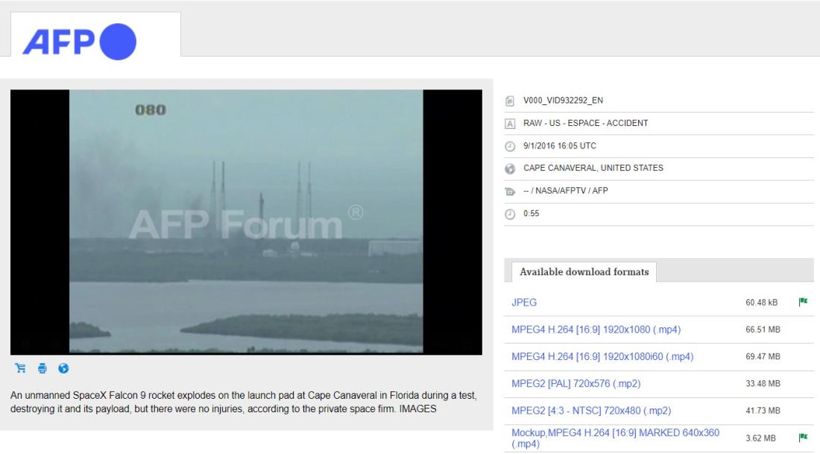
Task: Download MPEG2 PAL 720x576 (.mp2)
Action: [575, 383]
